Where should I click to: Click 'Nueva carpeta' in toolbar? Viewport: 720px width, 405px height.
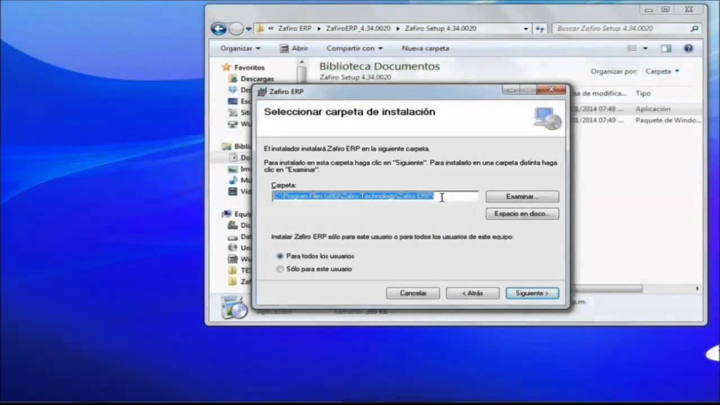(425, 48)
